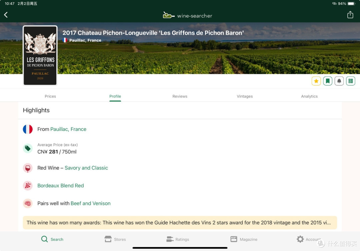360x251 pixels.
Task: Tap the home indicator bar
Action: 180,248
